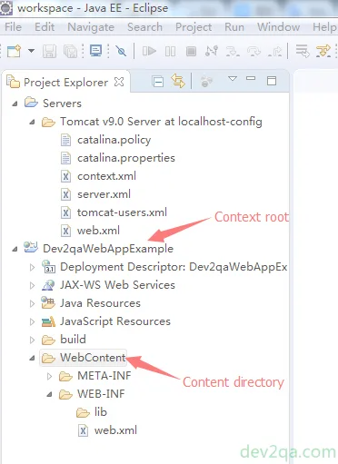The width and height of the screenshot is (338, 464).
Task: Click the New wizard toolbar icon
Action: pyautogui.click(x=14, y=51)
